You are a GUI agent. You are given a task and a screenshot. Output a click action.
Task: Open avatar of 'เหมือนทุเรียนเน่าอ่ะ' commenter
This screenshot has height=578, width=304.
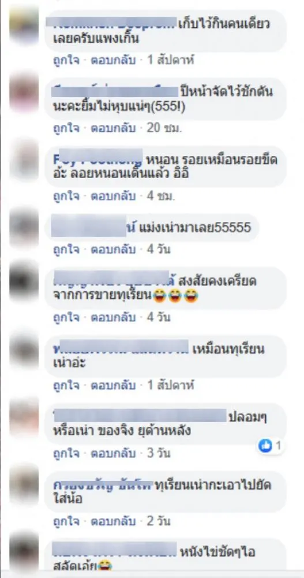[x=24, y=349]
